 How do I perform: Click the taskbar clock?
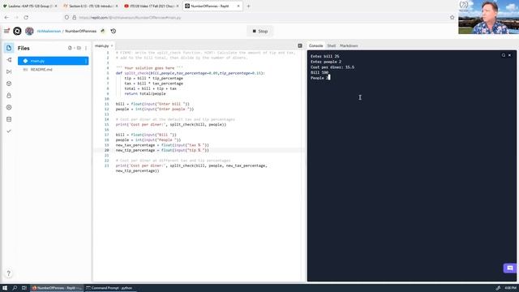(511, 288)
